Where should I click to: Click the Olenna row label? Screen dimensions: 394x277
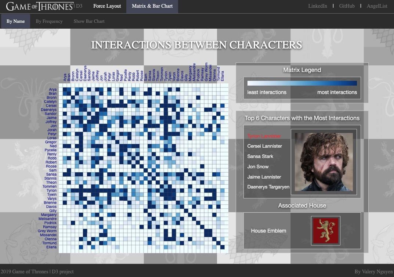51,239
